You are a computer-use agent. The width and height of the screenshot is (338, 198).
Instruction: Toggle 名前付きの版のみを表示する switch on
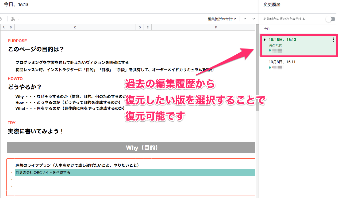(330, 19)
